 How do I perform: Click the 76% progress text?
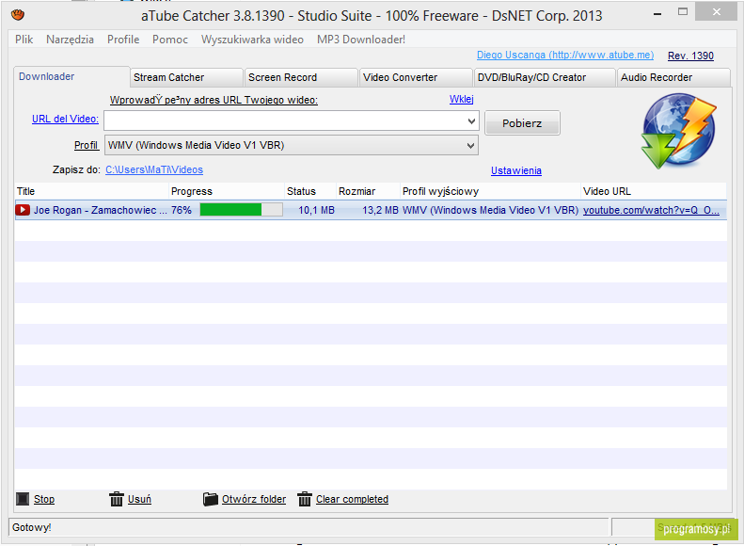click(182, 210)
